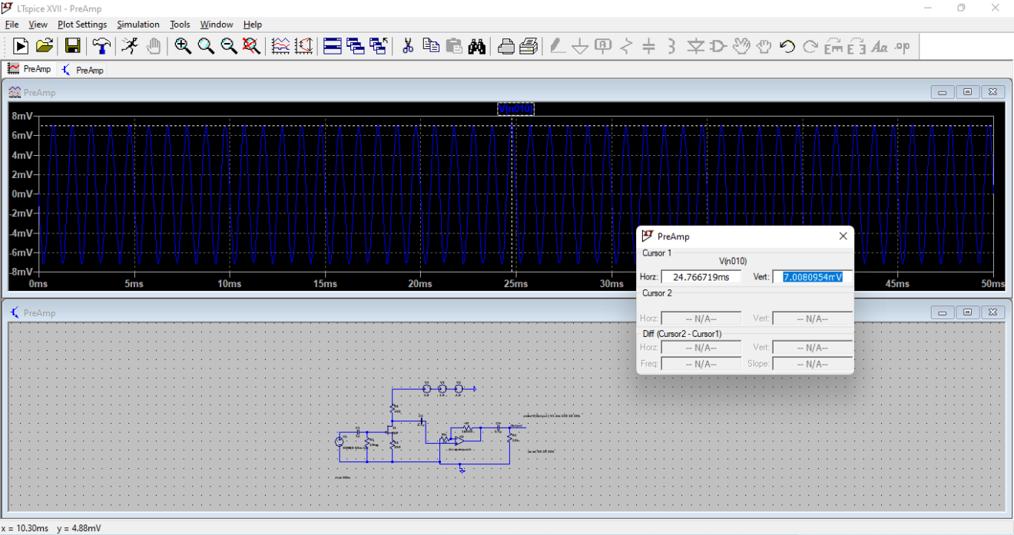Image resolution: width=1014 pixels, height=535 pixels.
Task: Click the op-amp in the schematic
Action: tap(458, 441)
